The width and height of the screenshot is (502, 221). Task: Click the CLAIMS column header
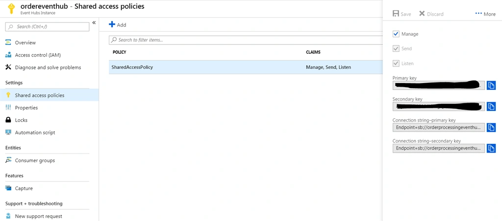[x=313, y=52]
